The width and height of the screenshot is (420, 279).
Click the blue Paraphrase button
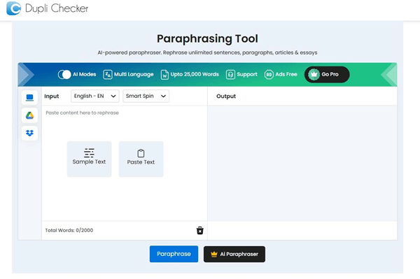(x=174, y=254)
